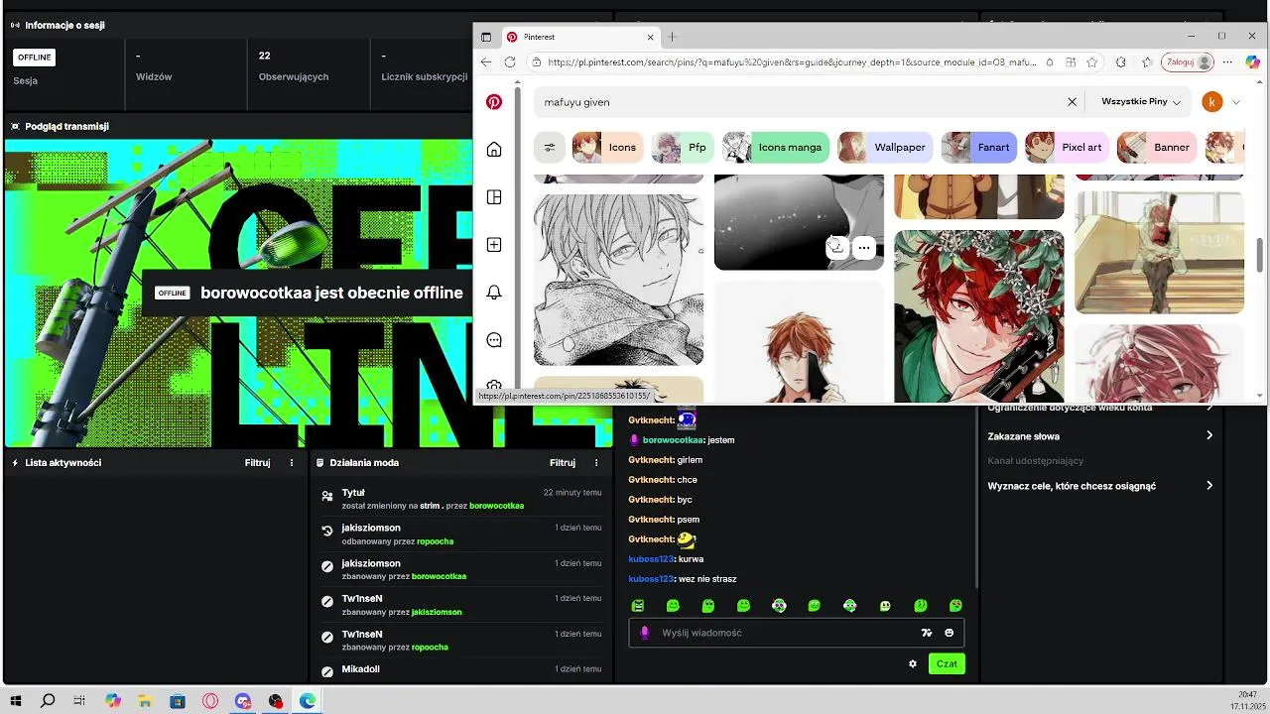This screenshot has height=714, width=1270.
Task: Open more options on hovered pin
Action: 864,247
